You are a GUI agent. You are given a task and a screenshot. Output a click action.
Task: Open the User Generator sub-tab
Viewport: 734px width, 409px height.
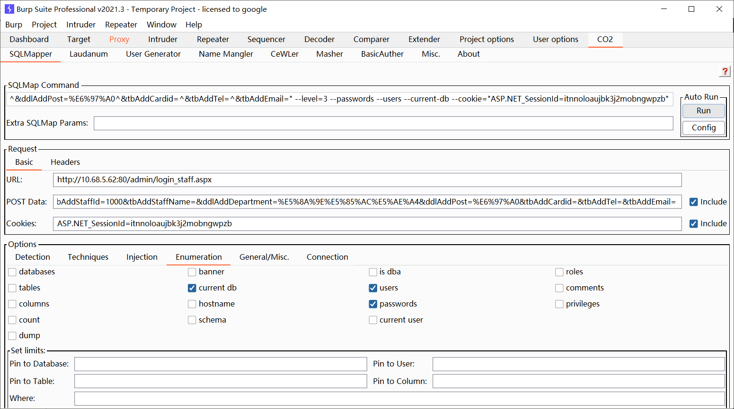[153, 54]
